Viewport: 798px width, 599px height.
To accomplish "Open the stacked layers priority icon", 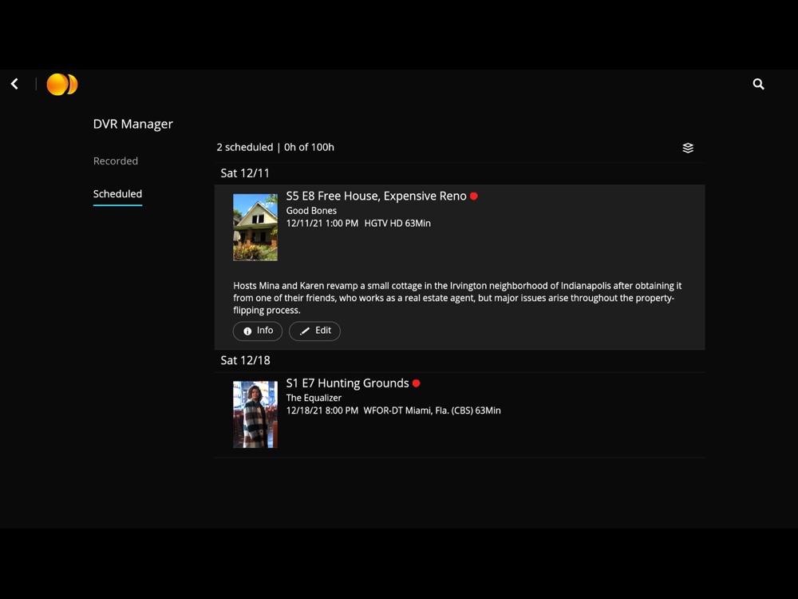I will [688, 148].
